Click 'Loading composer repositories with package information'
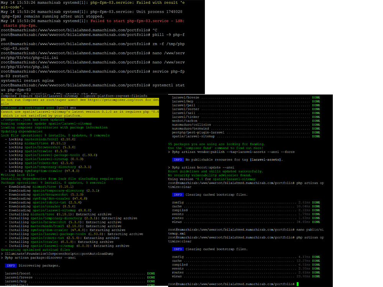 pos(54,127)
